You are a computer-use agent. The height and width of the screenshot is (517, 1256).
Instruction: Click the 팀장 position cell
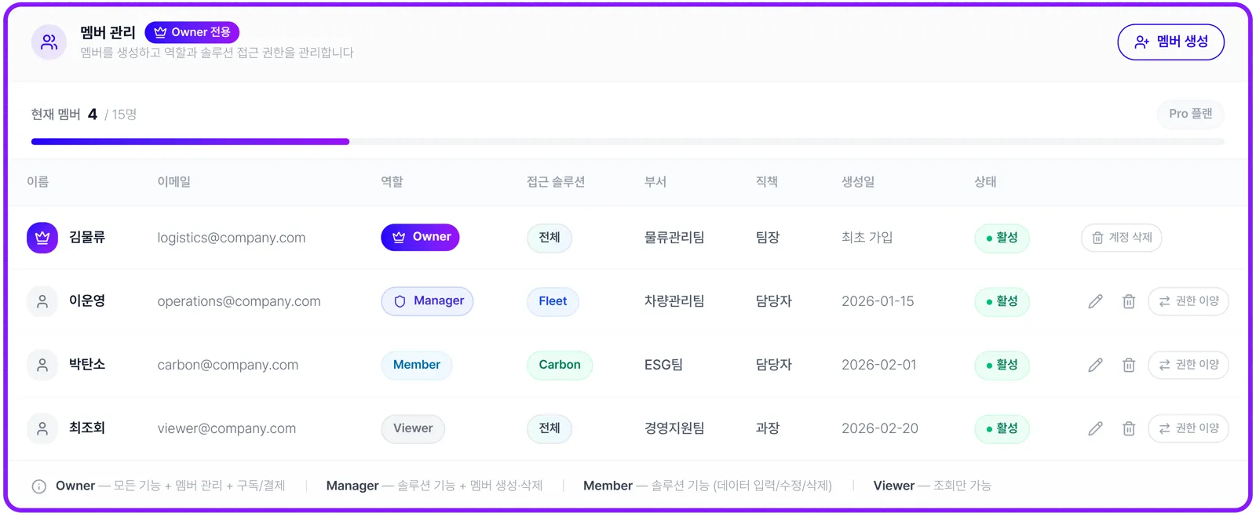[768, 238]
